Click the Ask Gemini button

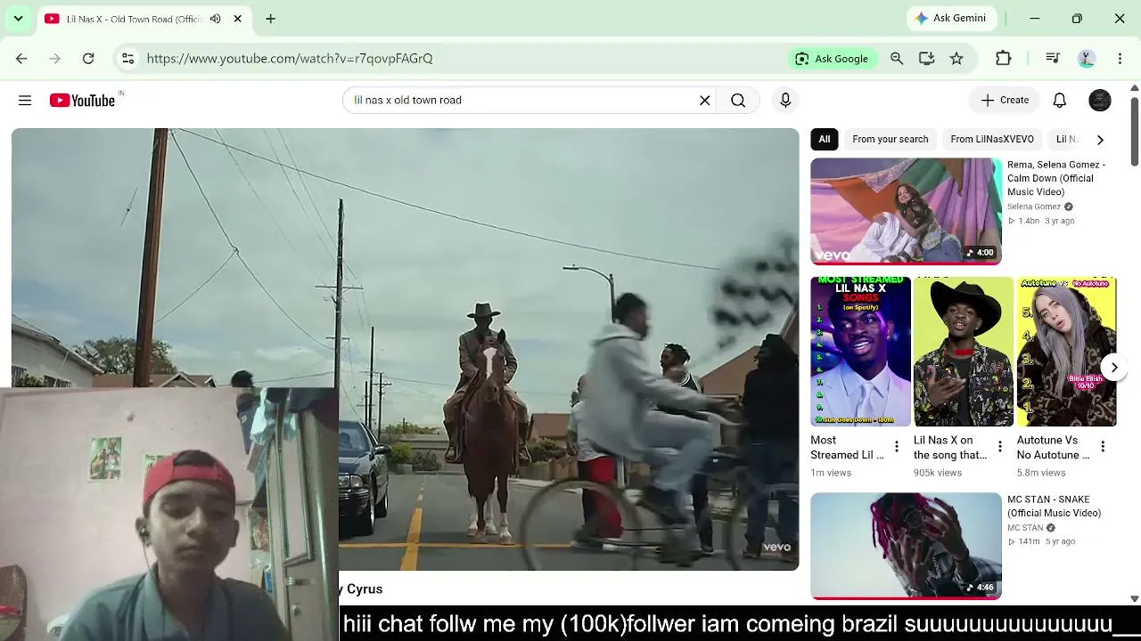click(x=951, y=19)
